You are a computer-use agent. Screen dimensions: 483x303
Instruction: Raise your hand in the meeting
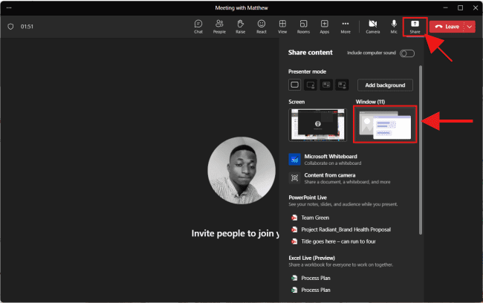240,27
